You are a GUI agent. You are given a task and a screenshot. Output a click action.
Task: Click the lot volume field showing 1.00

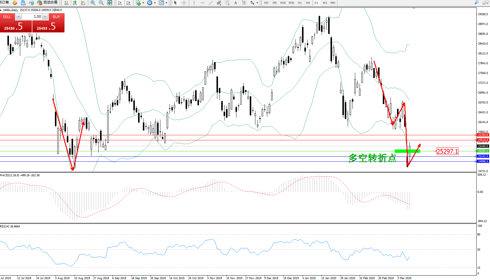[32, 17]
